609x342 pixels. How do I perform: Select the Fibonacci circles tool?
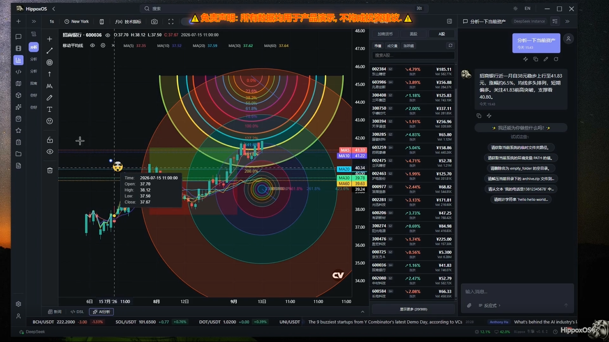pyautogui.click(x=49, y=62)
